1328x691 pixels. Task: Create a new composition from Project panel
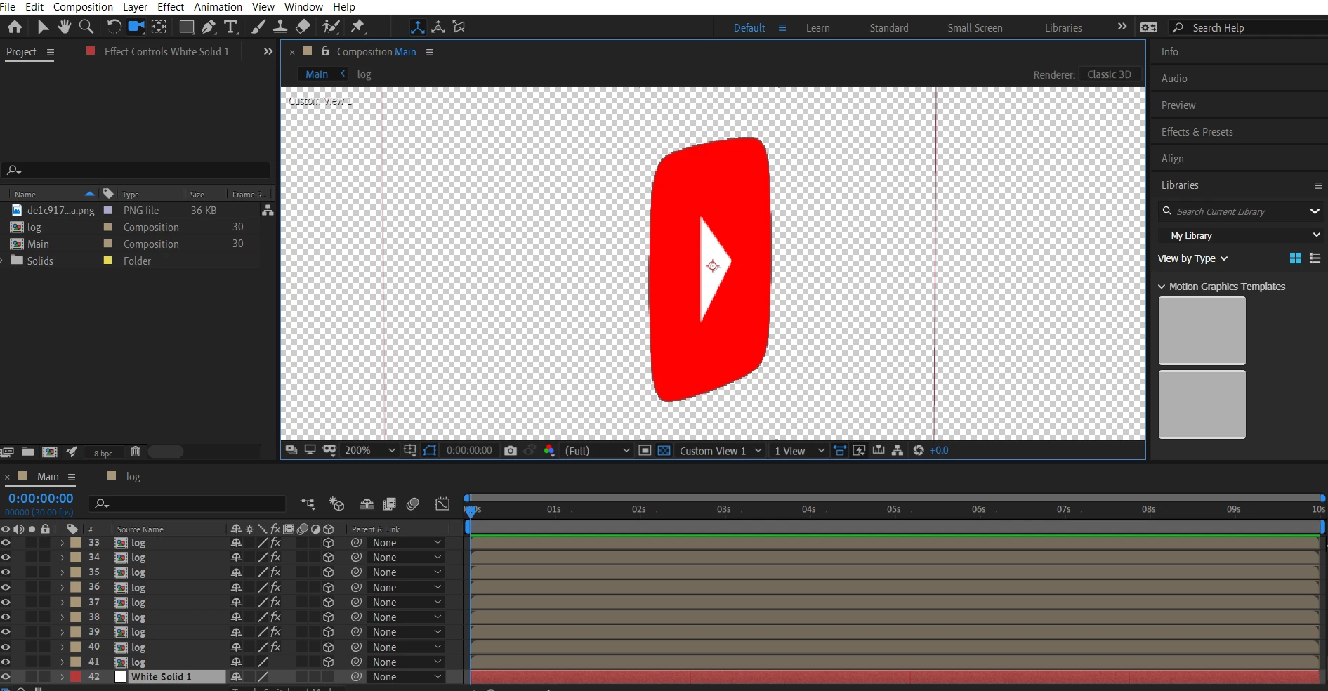coord(50,452)
